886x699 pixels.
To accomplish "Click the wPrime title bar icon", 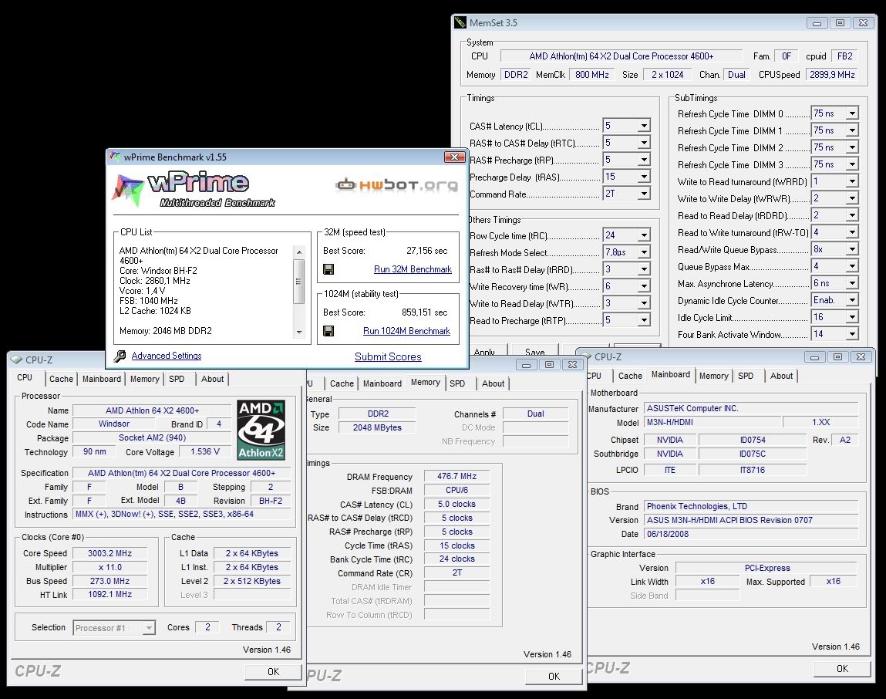I will point(115,157).
